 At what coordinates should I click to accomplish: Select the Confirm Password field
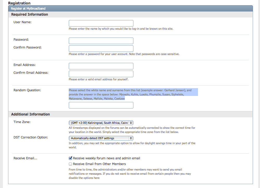coord(101,48)
